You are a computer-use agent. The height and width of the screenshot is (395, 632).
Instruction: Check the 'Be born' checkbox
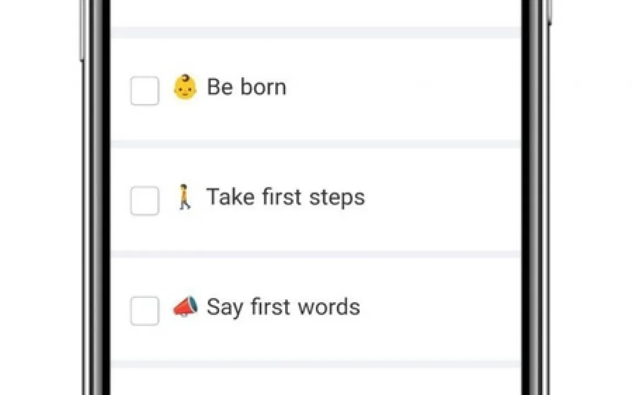click(x=144, y=90)
